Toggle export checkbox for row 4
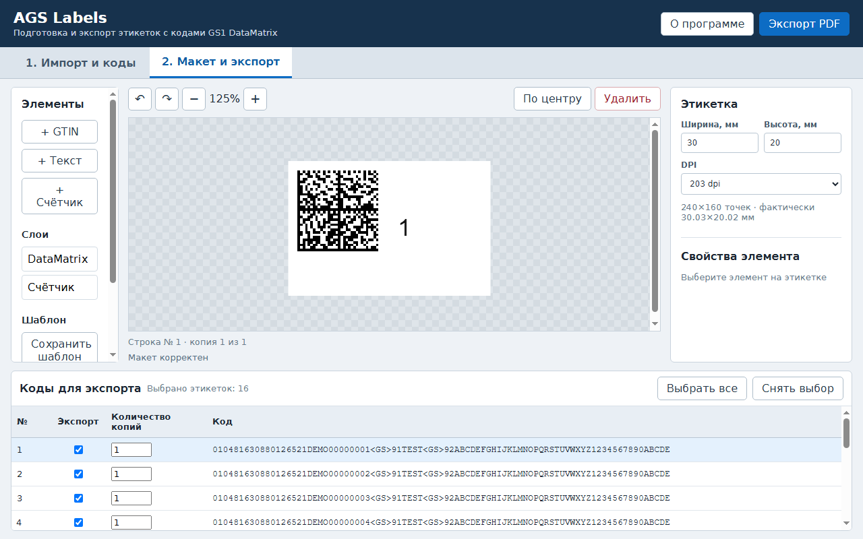The height and width of the screenshot is (539, 863). click(x=78, y=523)
